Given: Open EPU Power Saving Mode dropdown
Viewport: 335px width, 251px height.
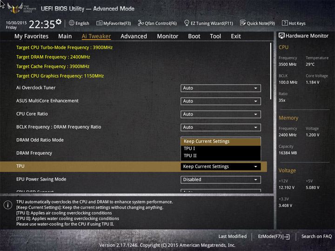Looking at the screenshot, I should 221,179.
